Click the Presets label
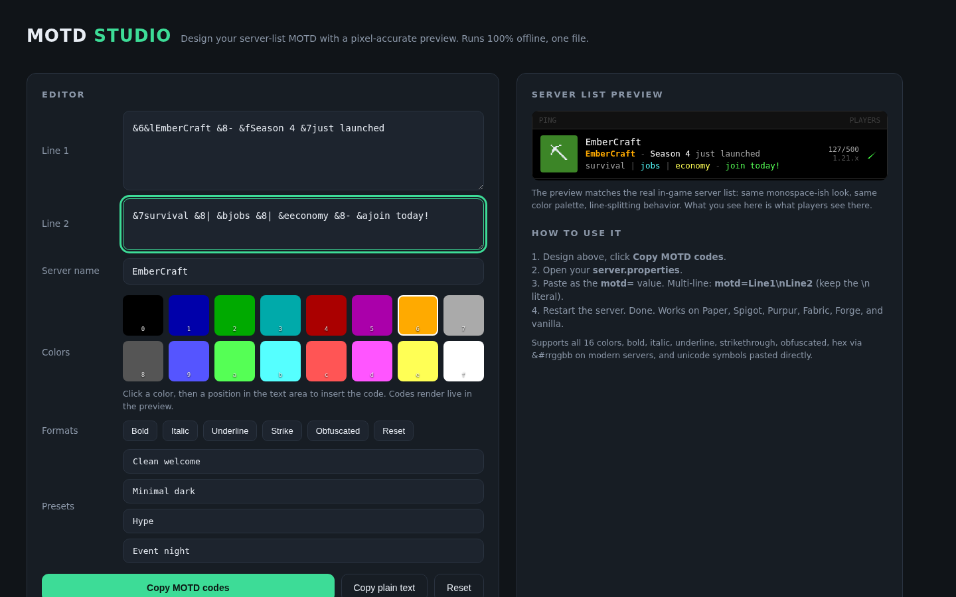Viewport: 956px width, 597px height. click(x=58, y=506)
